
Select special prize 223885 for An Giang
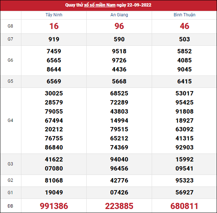coord(119,206)
